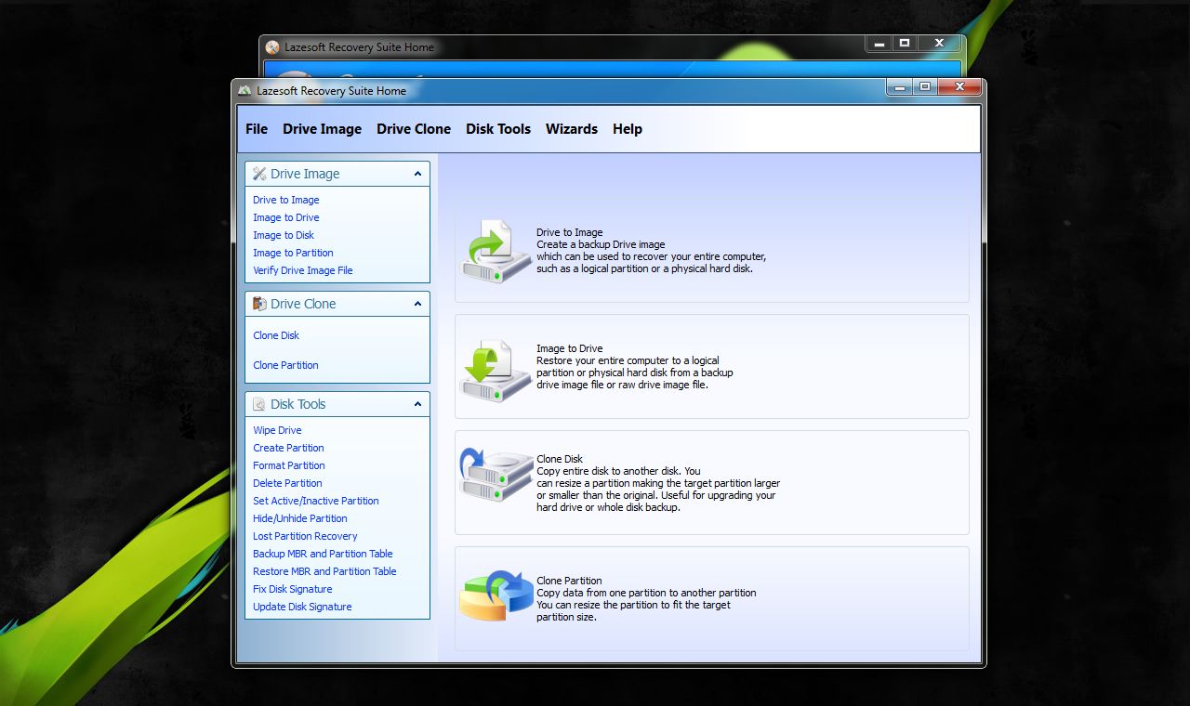The image size is (1190, 706).
Task: Click Fix Disk Signature link
Action: (293, 589)
